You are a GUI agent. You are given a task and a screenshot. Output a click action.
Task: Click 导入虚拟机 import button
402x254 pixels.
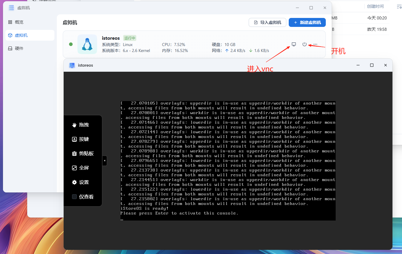tap(267, 22)
